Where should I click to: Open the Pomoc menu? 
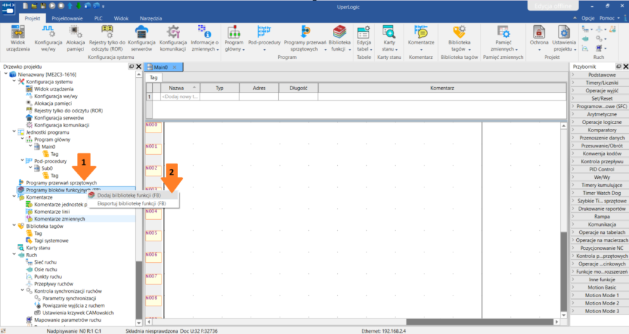pyautogui.click(x=609, y=18)
